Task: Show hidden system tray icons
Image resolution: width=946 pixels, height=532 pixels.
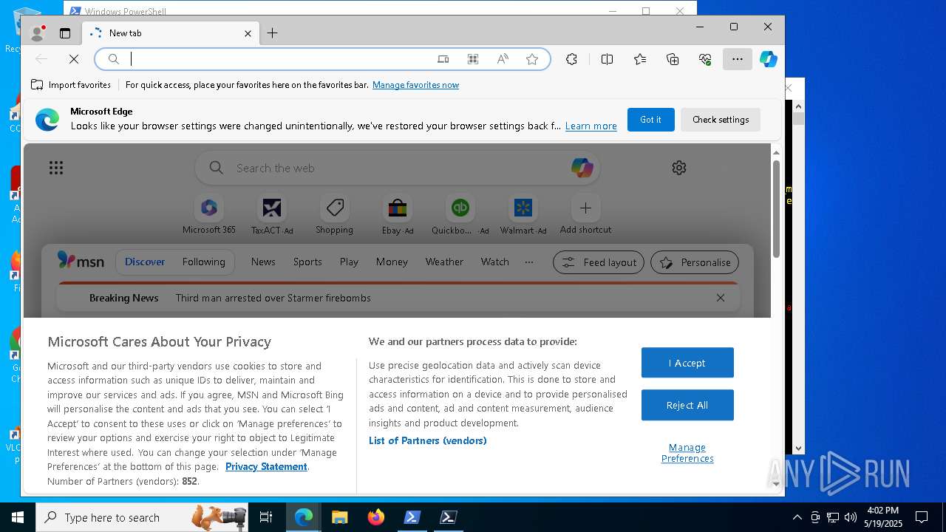Action: coord(797,517)
